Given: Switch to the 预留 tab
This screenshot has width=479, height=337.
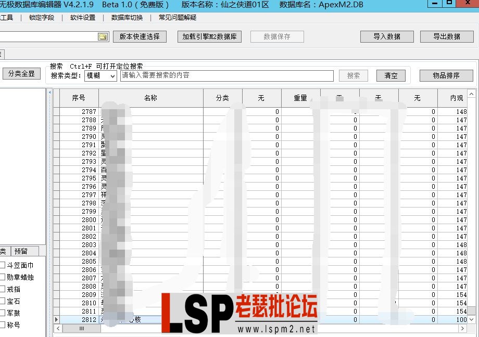Looking at the screenshot, I should pyautogui.click(x=25, y=251).
